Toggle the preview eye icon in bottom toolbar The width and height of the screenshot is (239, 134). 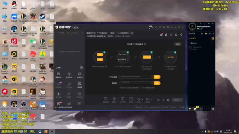[163, 100]
